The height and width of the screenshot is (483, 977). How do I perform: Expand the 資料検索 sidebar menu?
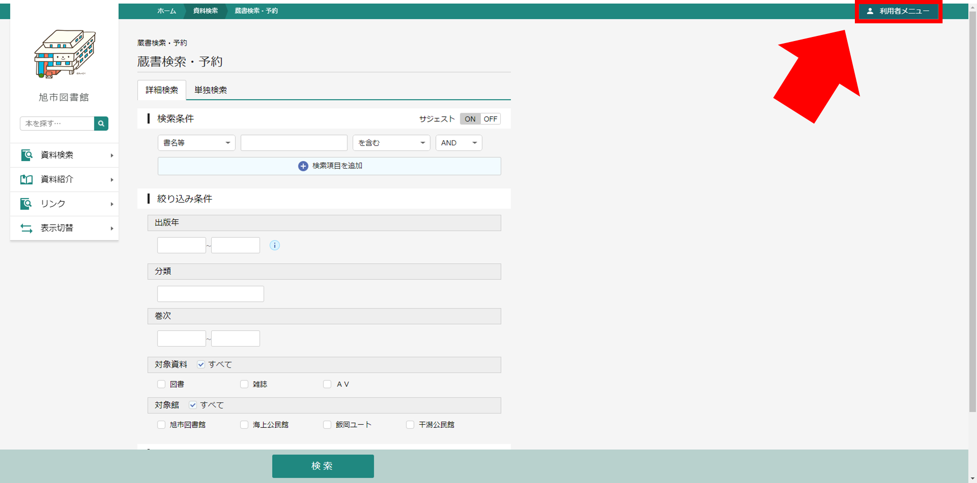[x=64, y=155]
